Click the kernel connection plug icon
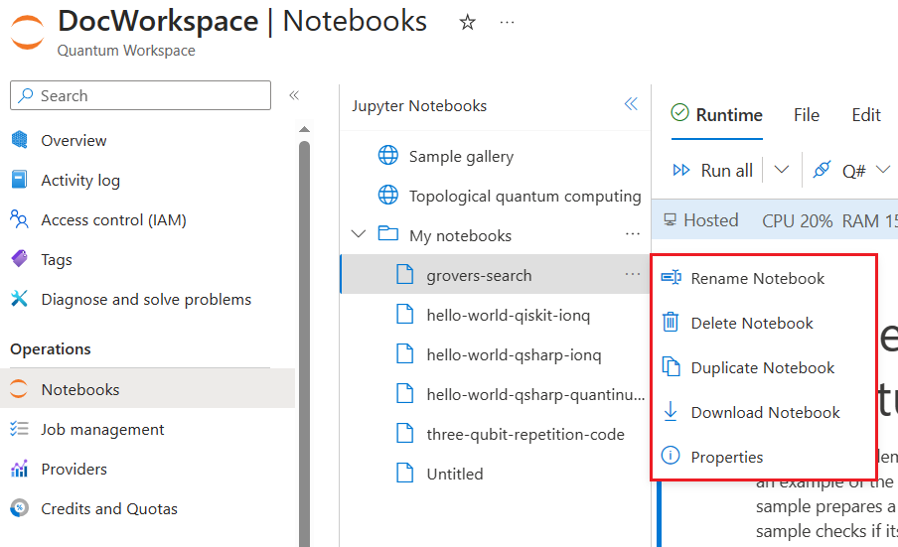The height and width of the screenshot is (547, 898). coord(822,170)
